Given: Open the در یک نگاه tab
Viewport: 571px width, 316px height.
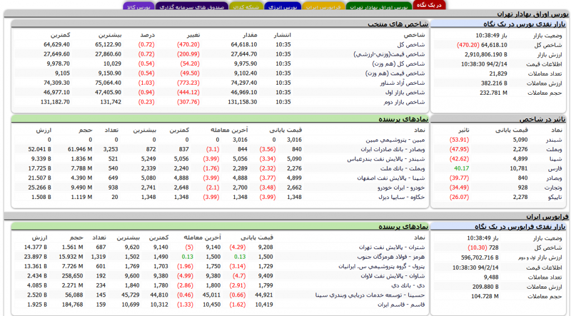Looking at the screenshot, I should pos(430,5).
